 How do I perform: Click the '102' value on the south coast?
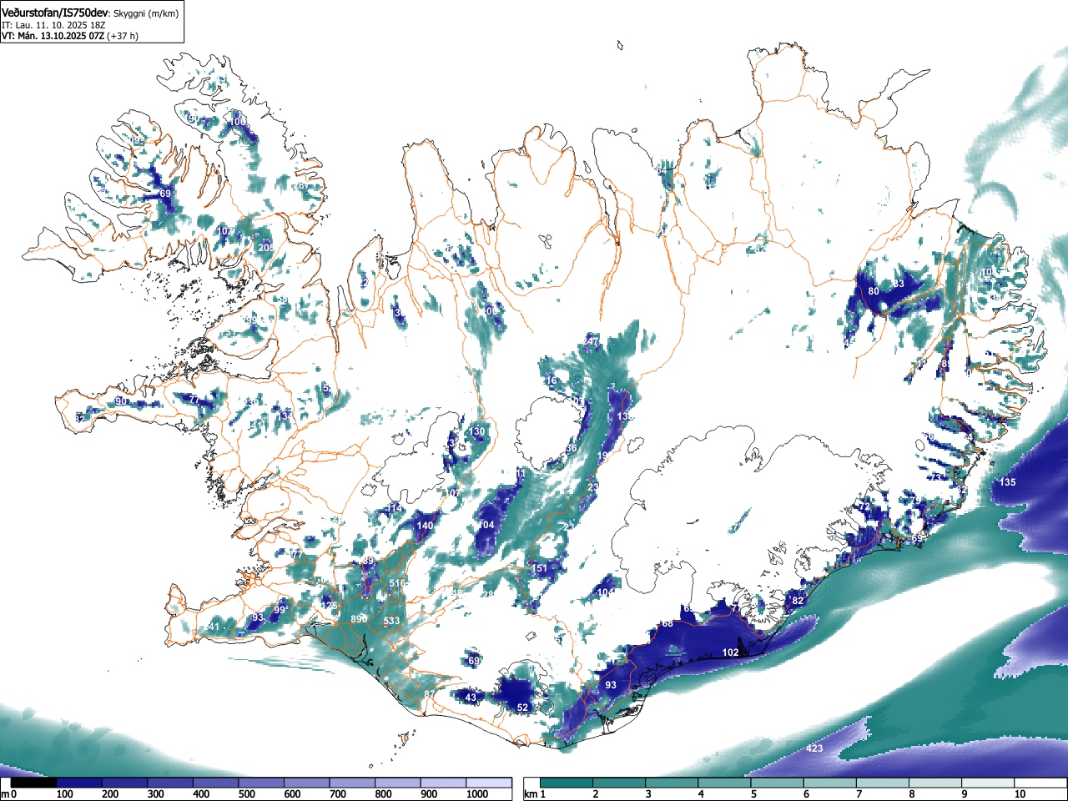[730, 652]
